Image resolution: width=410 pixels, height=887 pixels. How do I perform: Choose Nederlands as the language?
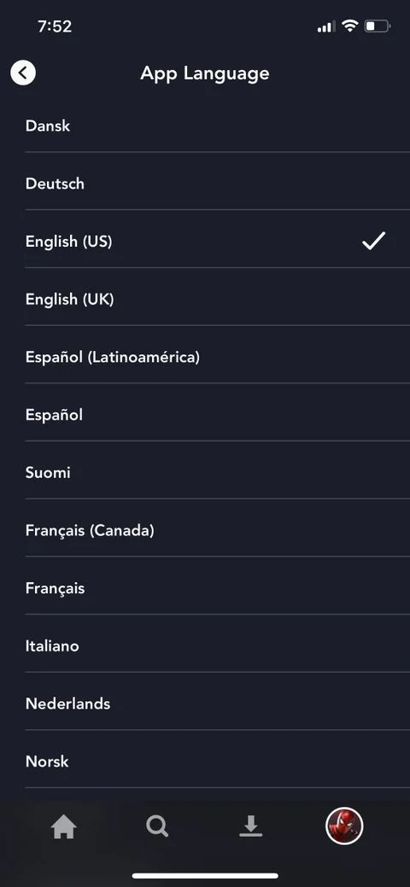205,703
